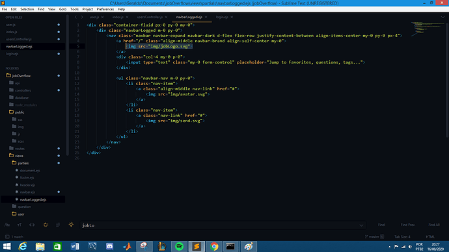Open the tab list dropdown arrow
The width and height of the screenshot is (449, 252).
442,17
